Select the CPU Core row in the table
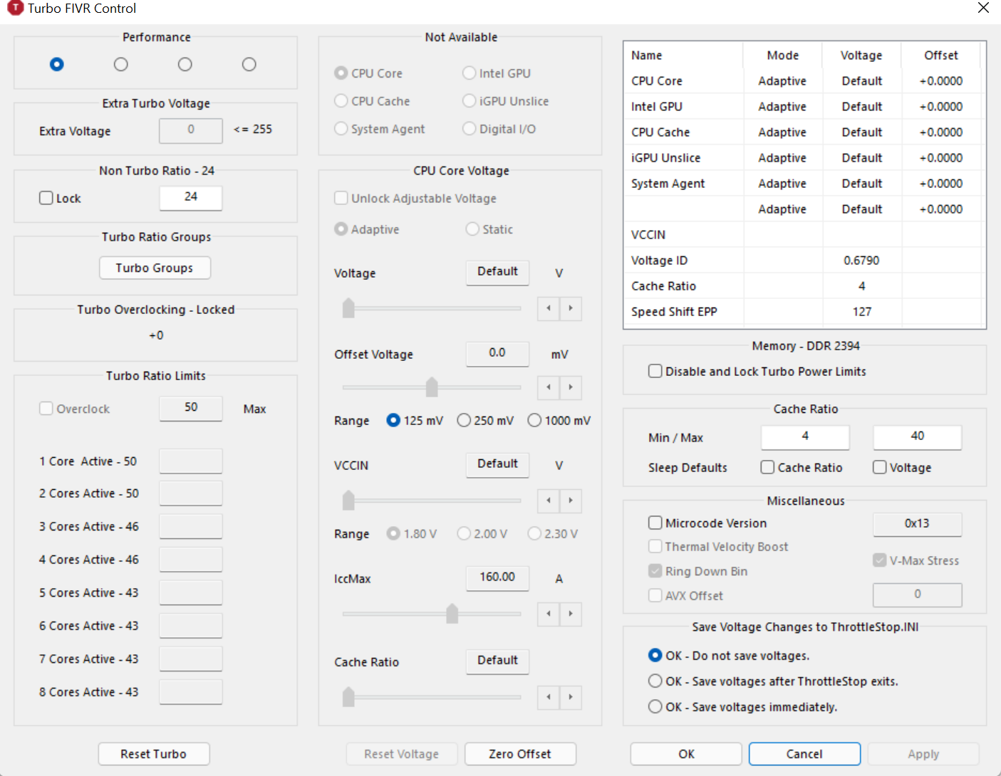Screen dimensions: 1001x776 pyautogui.click(x=802, y=81)
